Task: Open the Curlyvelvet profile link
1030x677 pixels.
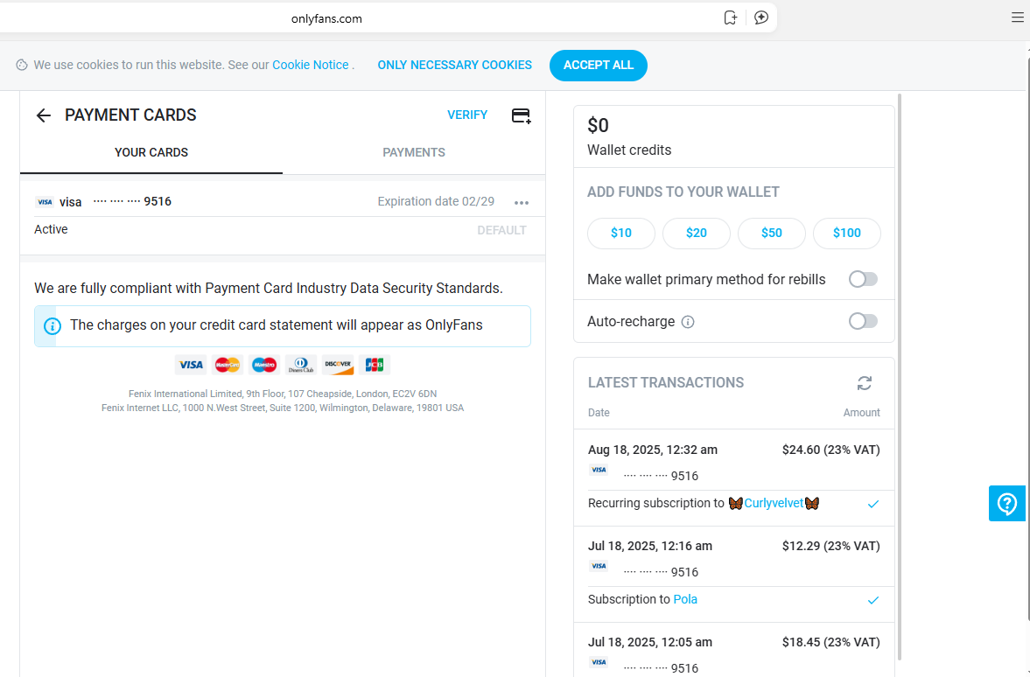Action: (774, 504)
